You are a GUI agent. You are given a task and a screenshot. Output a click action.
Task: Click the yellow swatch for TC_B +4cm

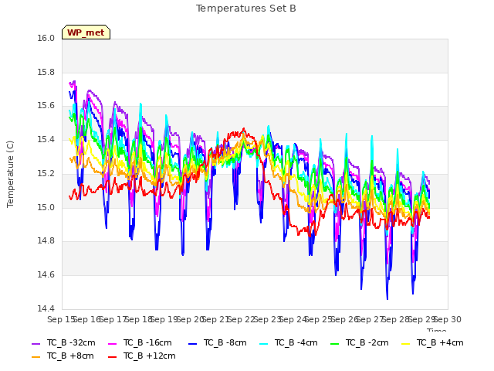(x=406, y=343)
